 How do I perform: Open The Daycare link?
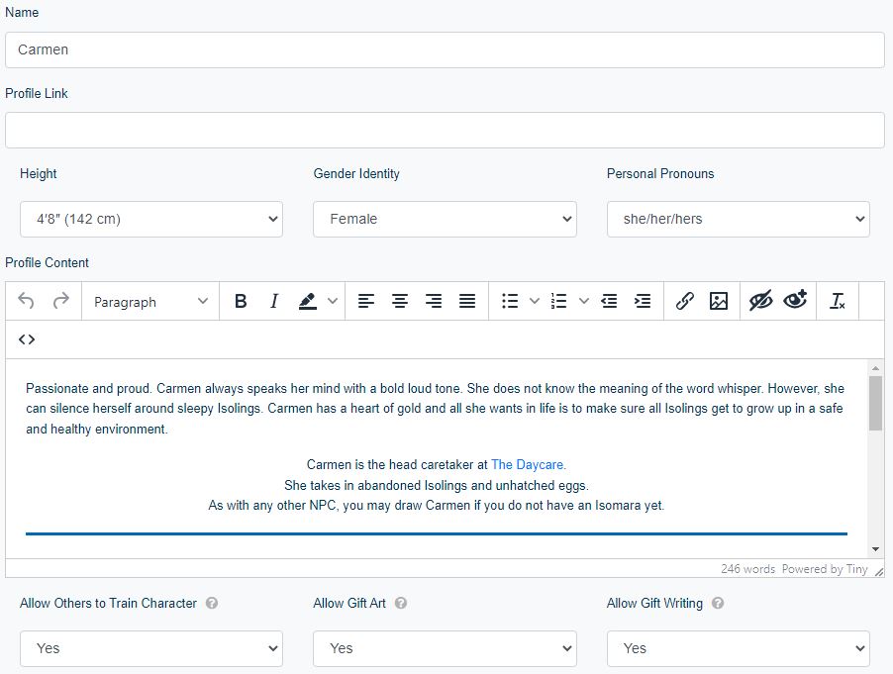[x=529, y=464]
